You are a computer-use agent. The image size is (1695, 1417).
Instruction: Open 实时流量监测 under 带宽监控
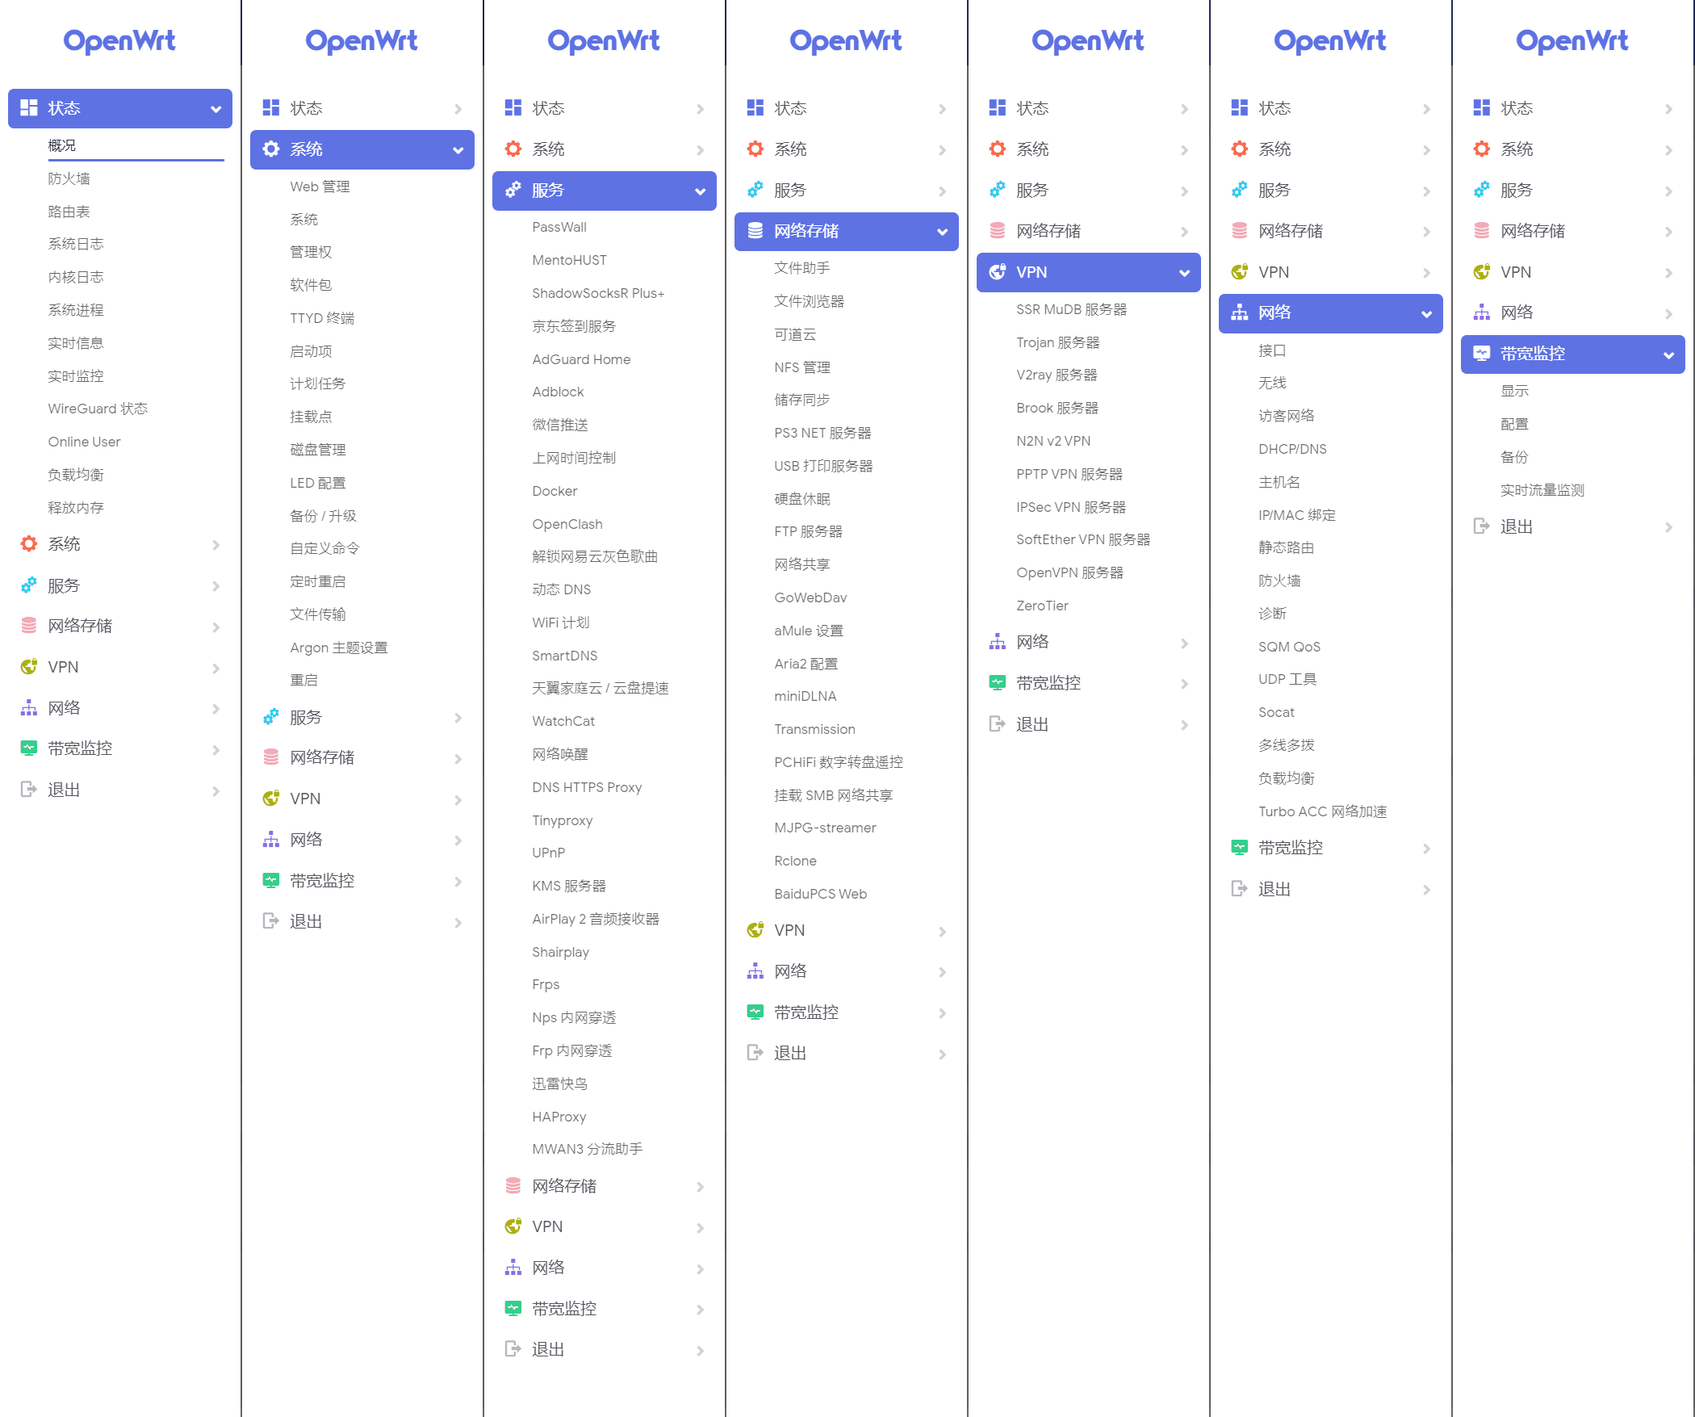[1542, 490]
